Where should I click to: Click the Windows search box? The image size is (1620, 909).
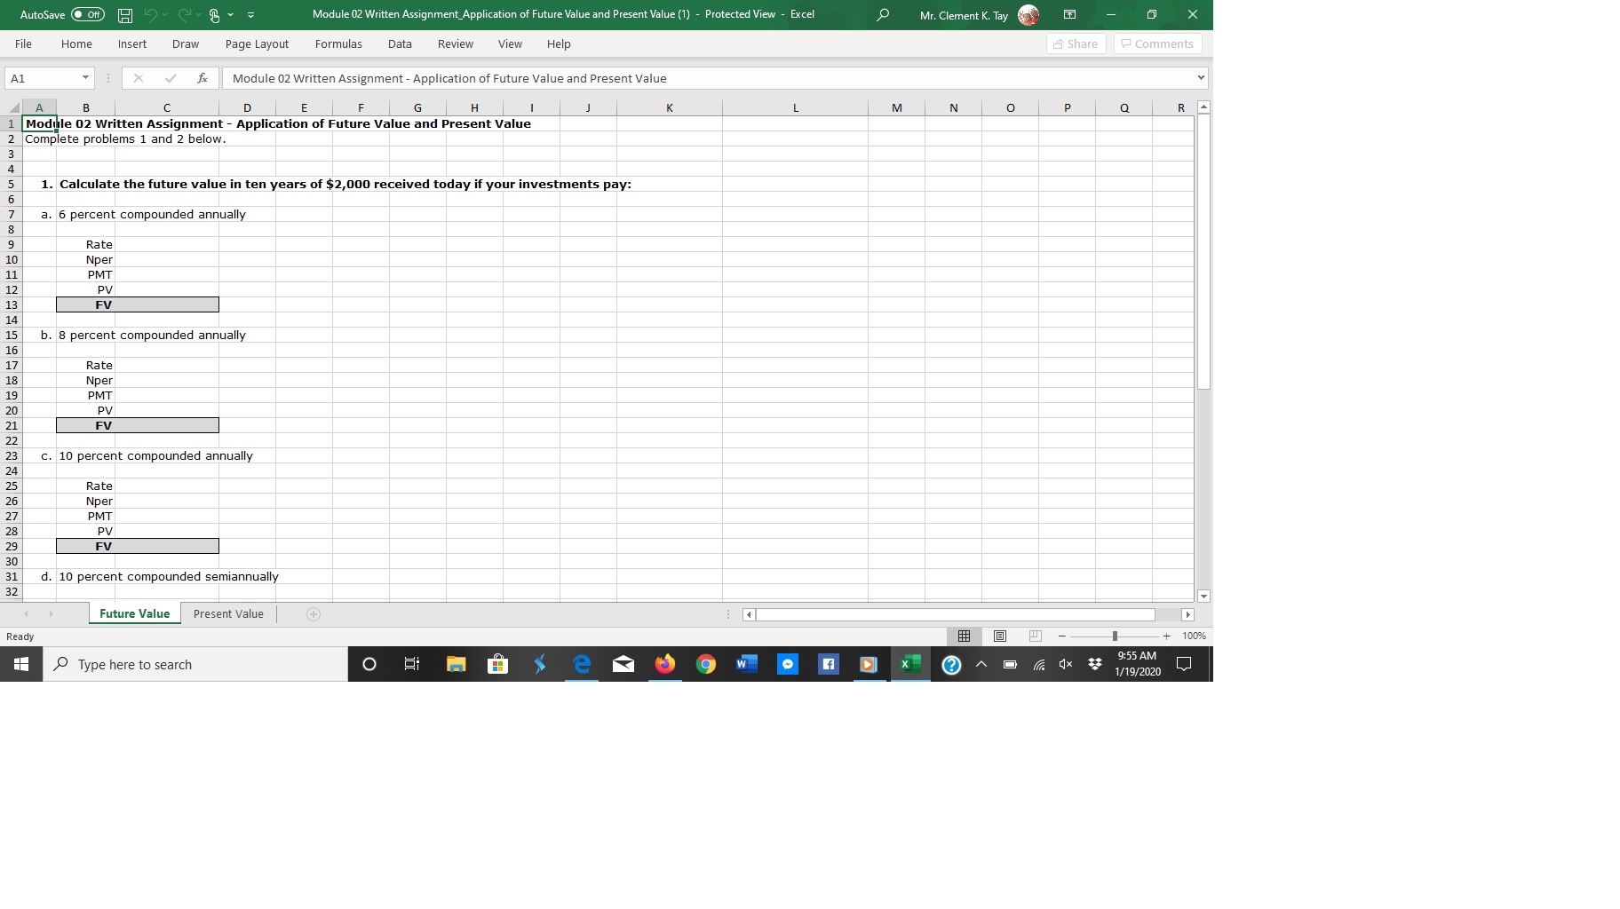(x=195, y=664)
